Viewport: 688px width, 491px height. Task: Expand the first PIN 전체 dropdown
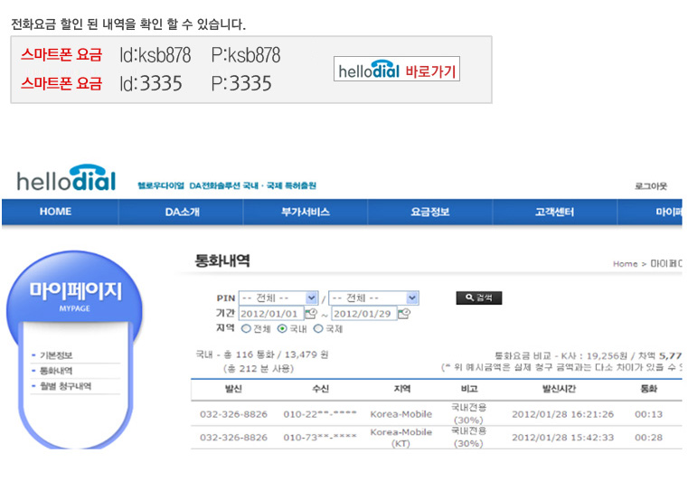(278, 297)
